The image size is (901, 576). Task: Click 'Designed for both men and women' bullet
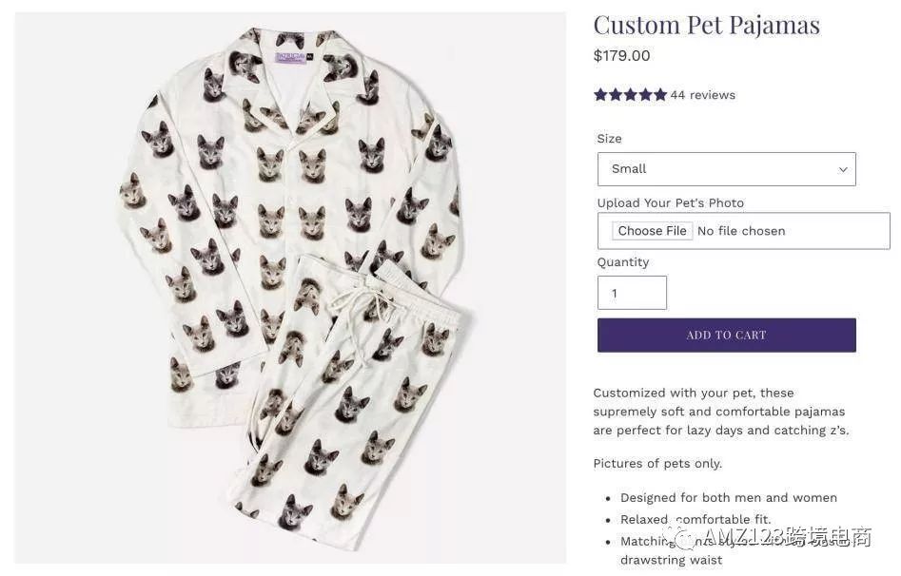tap(728, 498)
